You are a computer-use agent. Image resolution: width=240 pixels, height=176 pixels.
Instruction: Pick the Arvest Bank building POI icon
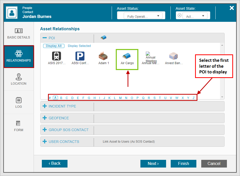[x=174, y=56]
